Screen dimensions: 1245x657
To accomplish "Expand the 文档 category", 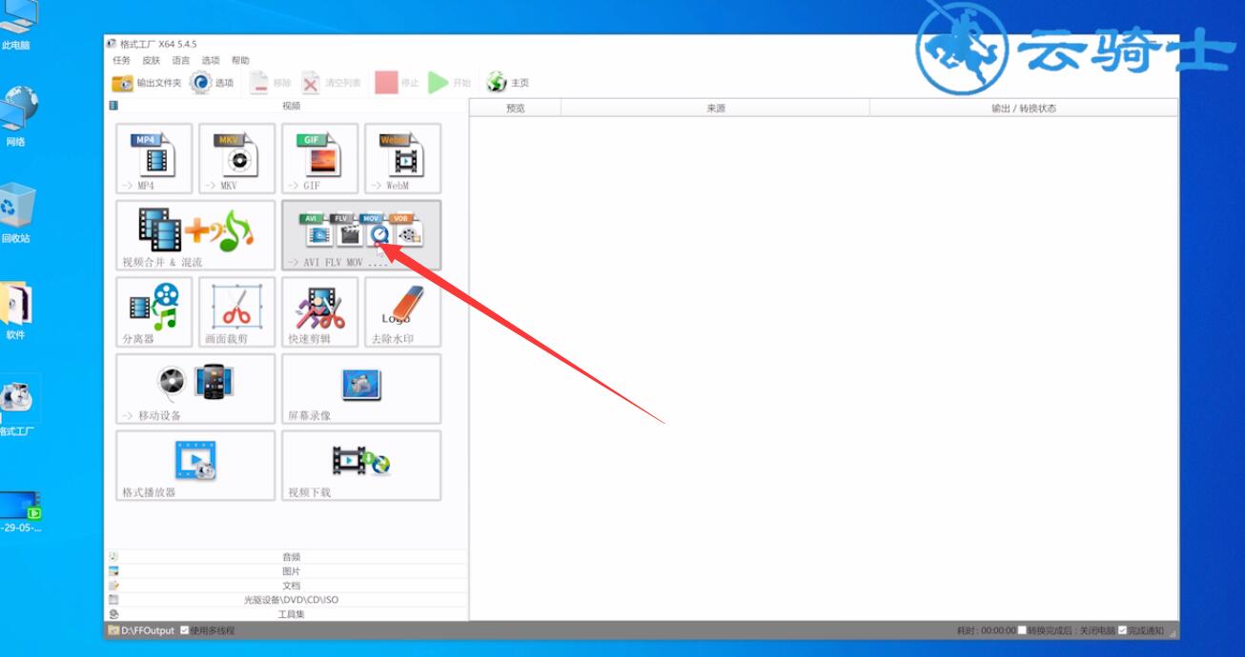I will click(288, 586).
